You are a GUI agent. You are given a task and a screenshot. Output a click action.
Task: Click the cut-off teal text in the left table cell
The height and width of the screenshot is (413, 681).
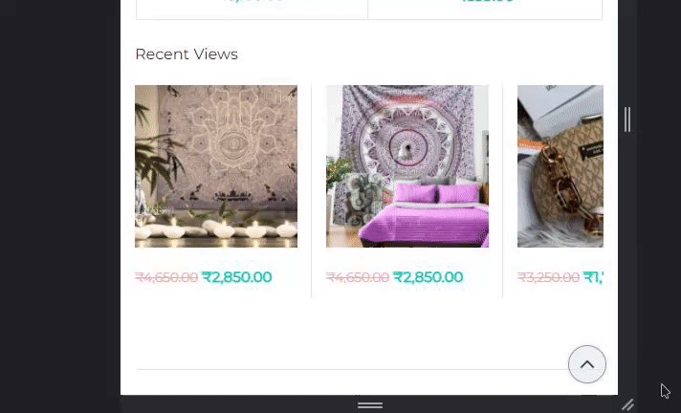pyautogui.click(x=253, y=1)
